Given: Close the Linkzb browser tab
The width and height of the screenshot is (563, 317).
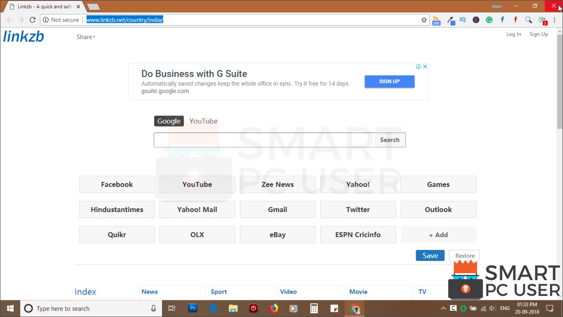Looking at the screenshot, I should (78, 7).
